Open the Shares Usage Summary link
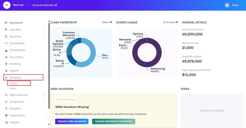246x128 pixels. (x=170, y=22)
